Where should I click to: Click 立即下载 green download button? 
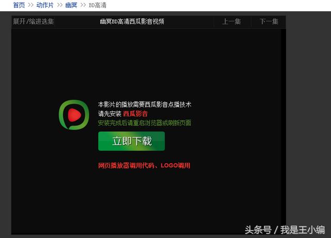pos(131,141)
